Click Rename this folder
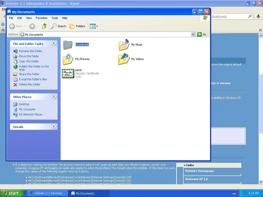Screen dimensions: 263x197 [31, 51]
